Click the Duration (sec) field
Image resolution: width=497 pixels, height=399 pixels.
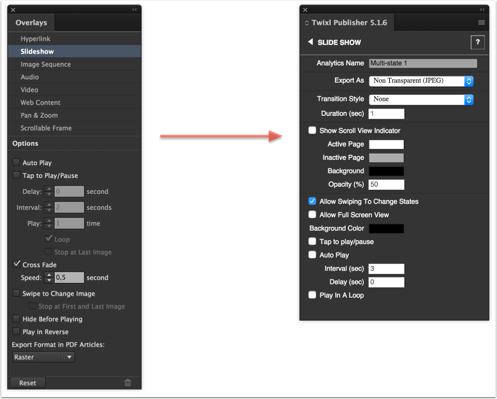point(387,113)
